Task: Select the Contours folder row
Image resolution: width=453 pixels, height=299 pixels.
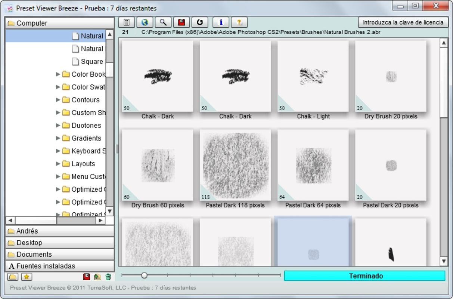Action: click(x=56, y=100)
